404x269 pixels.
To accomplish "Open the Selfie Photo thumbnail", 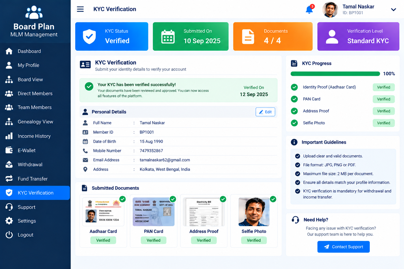I will coord(254,212).
